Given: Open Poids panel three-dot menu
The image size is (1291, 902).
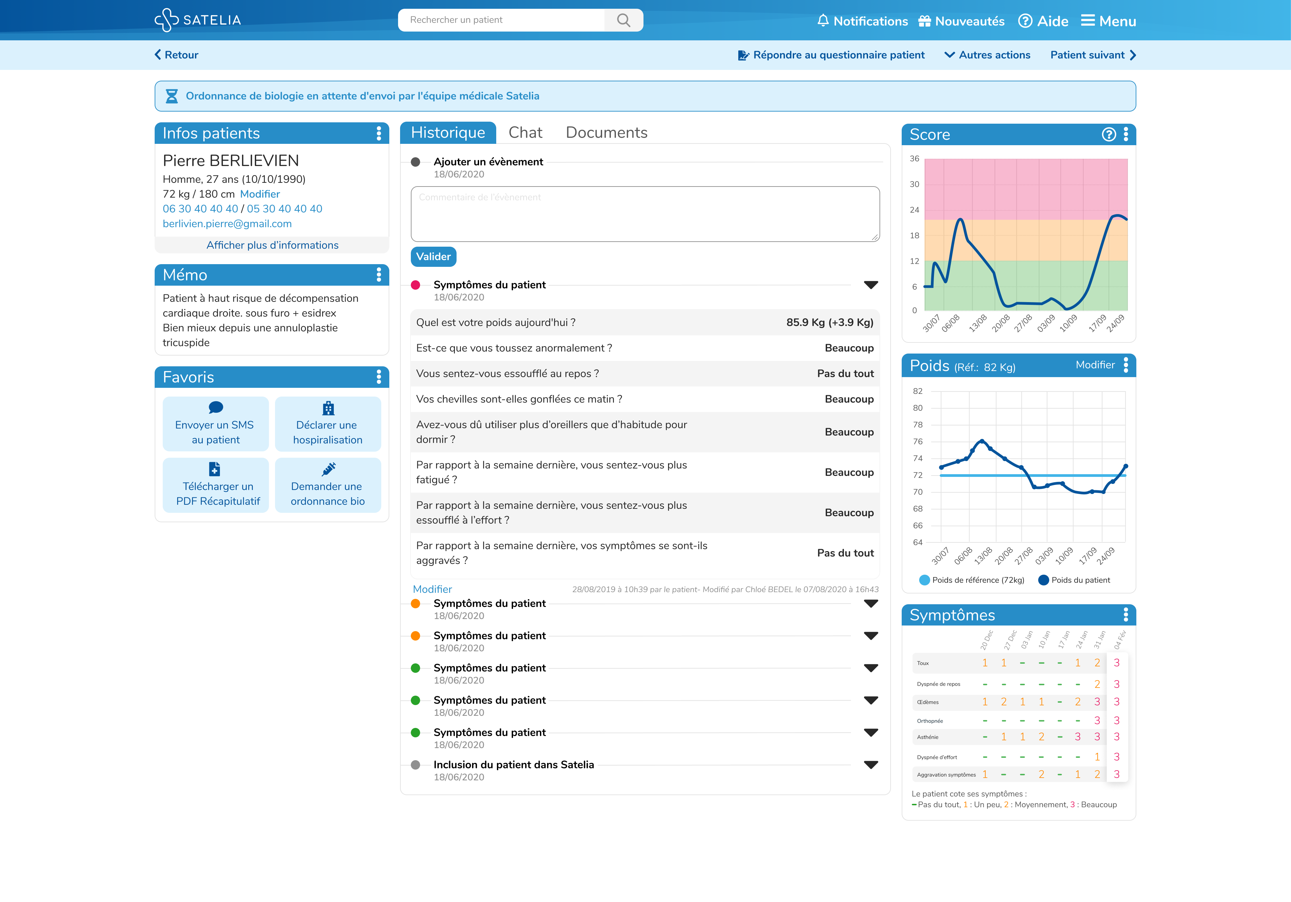Looking at the screenshot, I should pos(1126,365).
